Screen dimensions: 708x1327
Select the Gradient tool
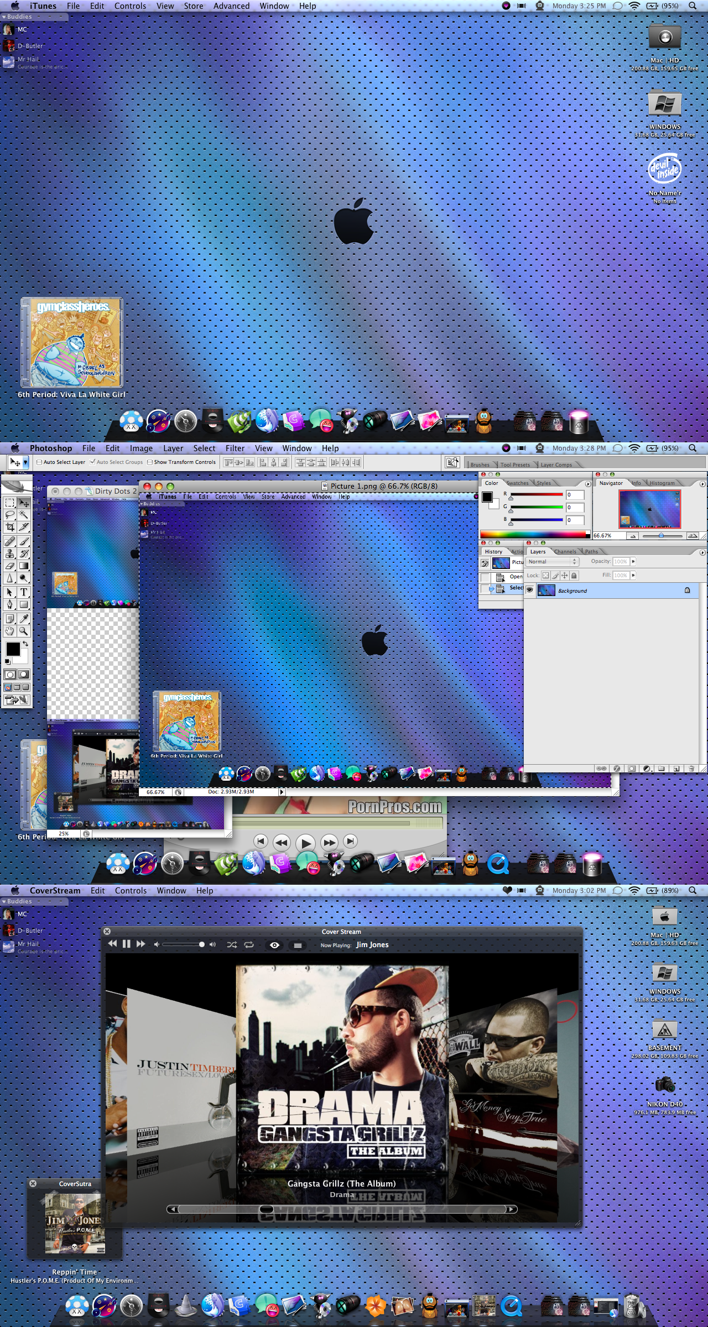[x=24, y=566]
